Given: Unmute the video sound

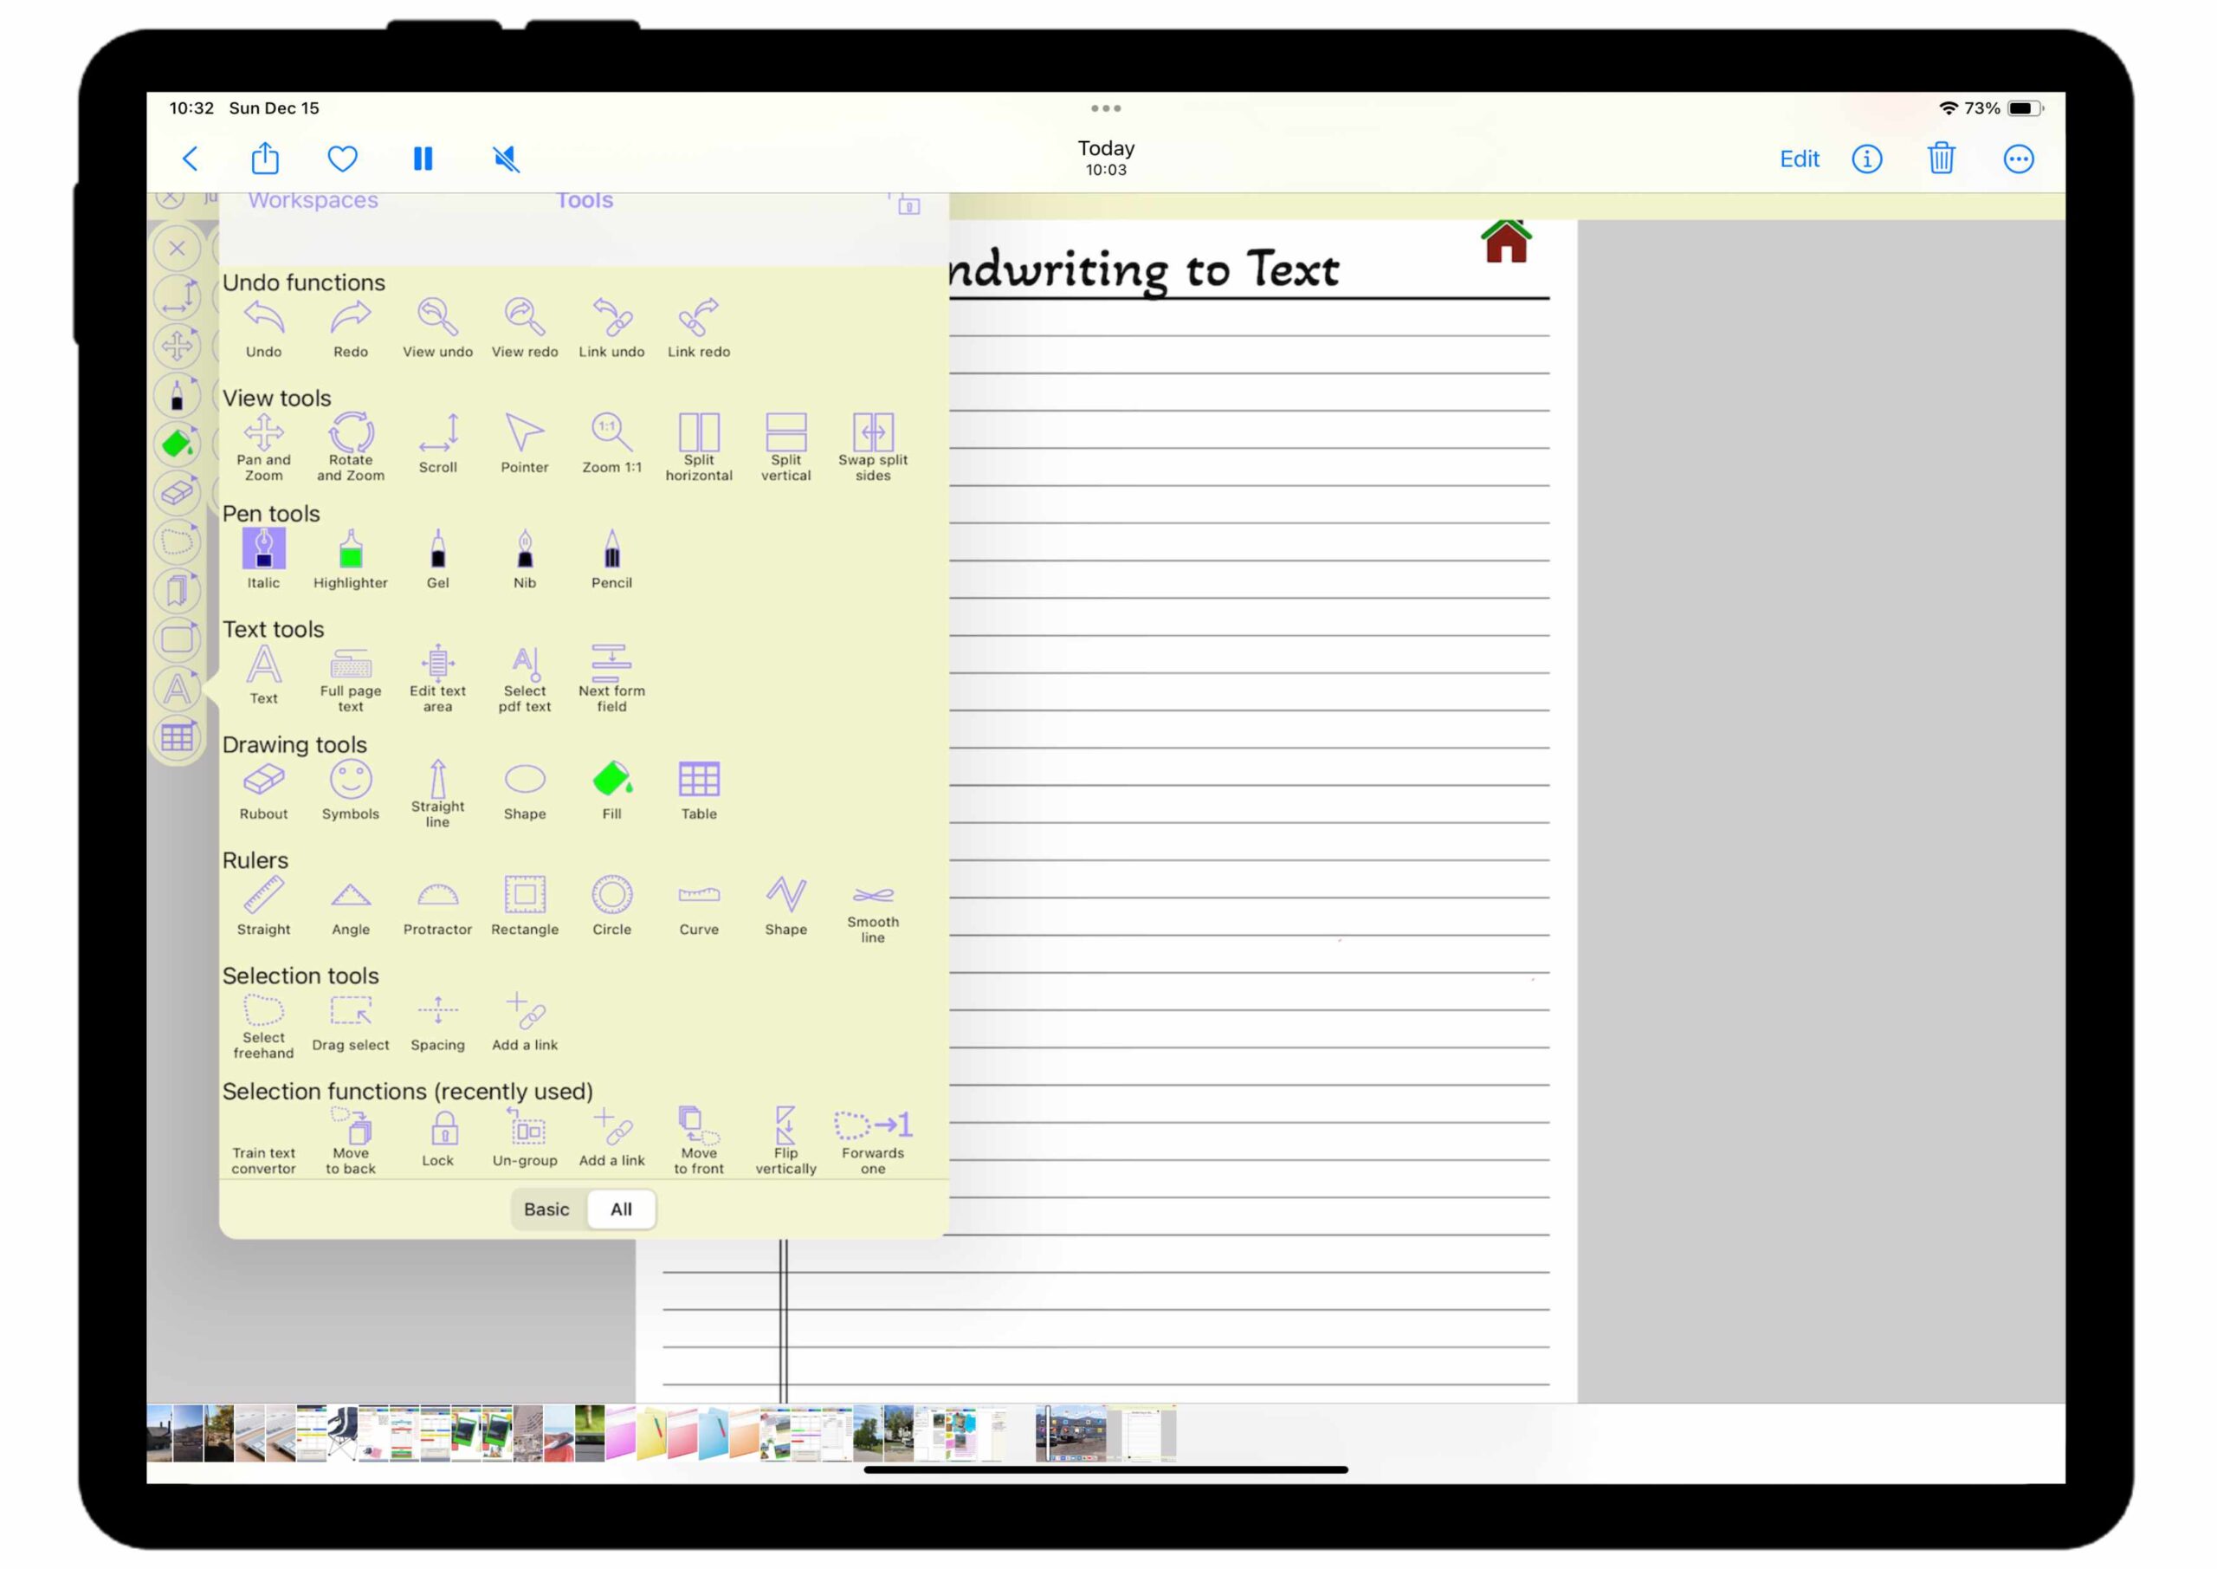Looking at the screenshot, I should 506,159.
